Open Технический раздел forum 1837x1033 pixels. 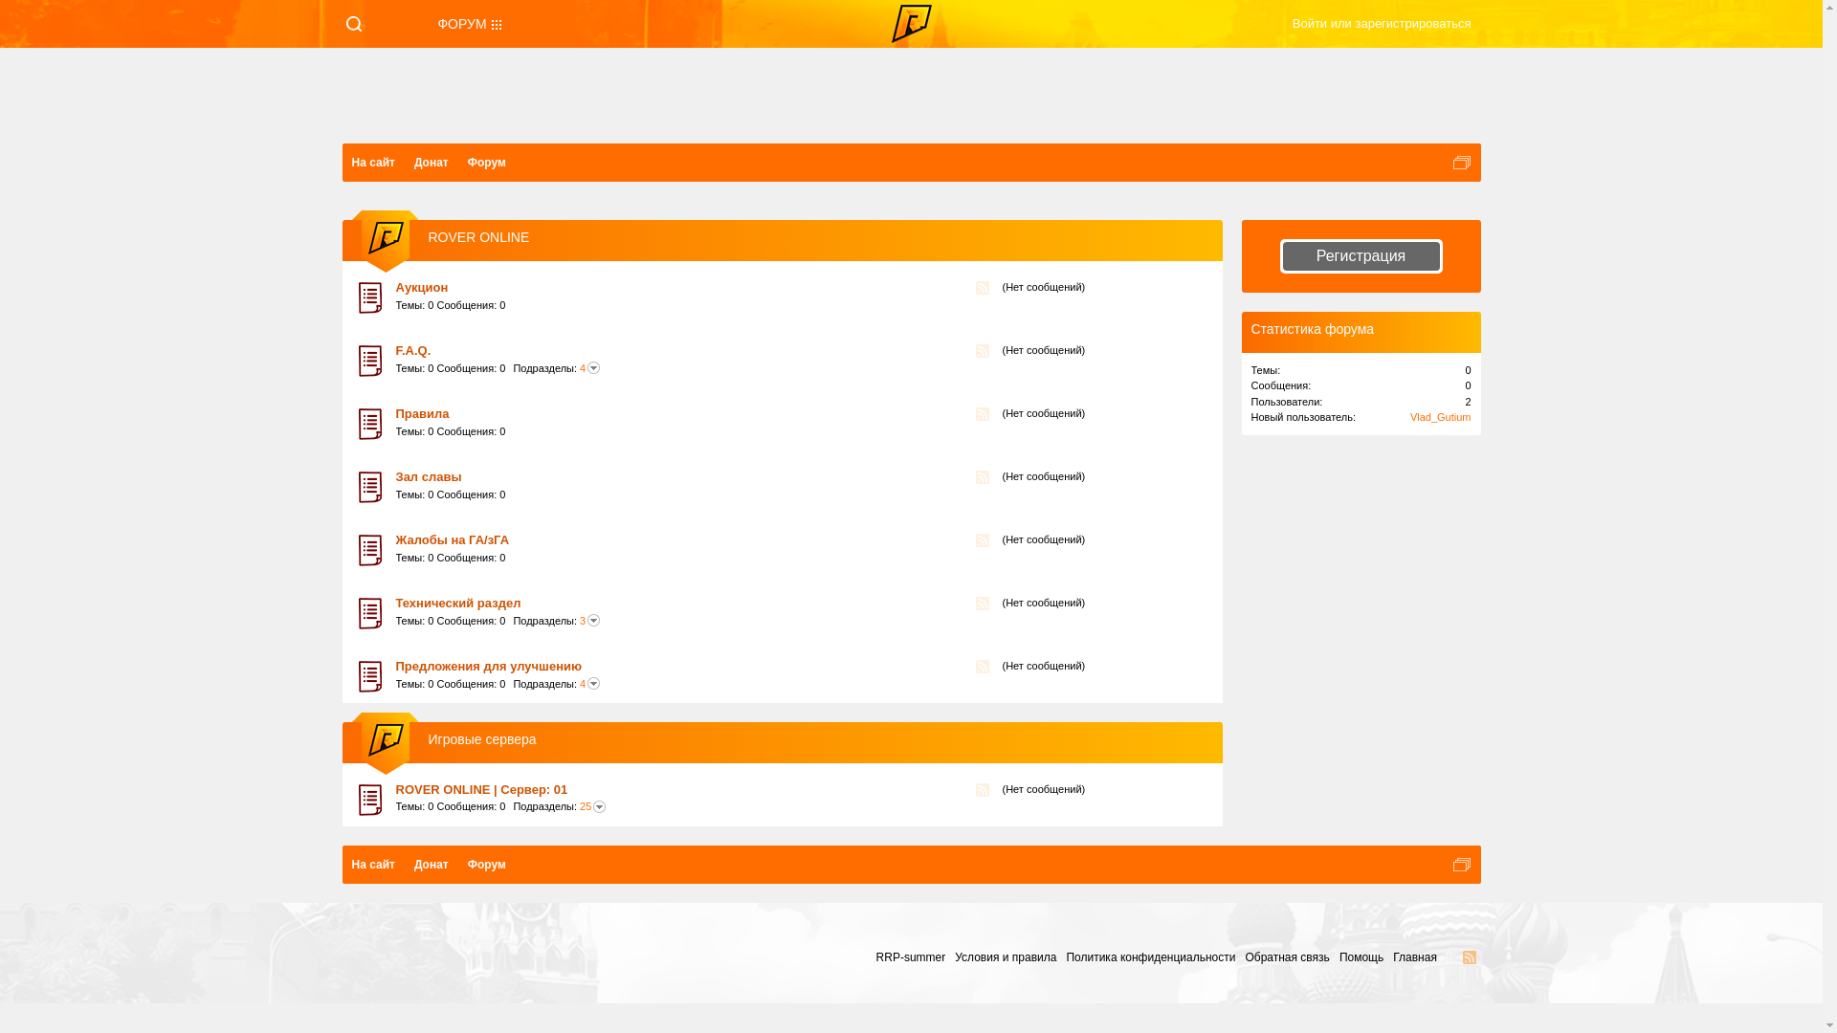click(457, 604)
